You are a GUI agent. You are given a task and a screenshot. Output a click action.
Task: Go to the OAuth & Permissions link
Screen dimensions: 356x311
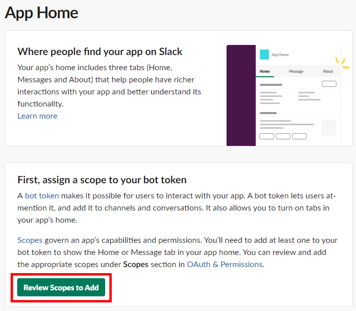click(x=225, y=265)
